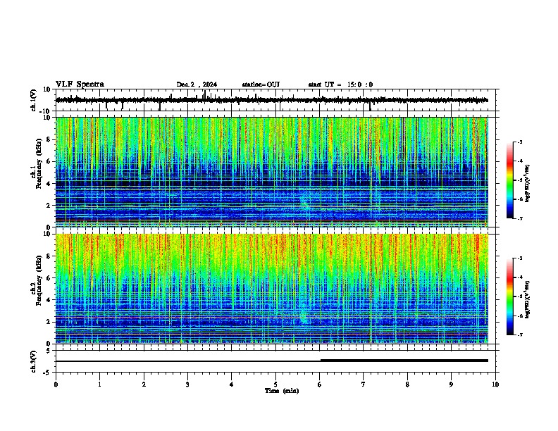Click the "station=OUI" header label

click(x=261, y=85)
